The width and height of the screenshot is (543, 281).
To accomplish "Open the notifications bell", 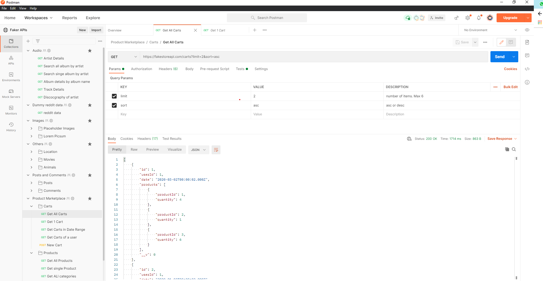I will 479,18.
